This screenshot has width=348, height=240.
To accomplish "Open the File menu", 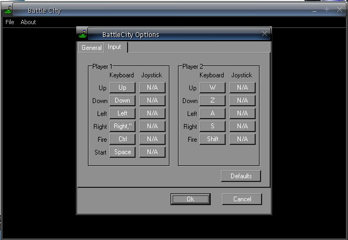I will tap(10, 22).
